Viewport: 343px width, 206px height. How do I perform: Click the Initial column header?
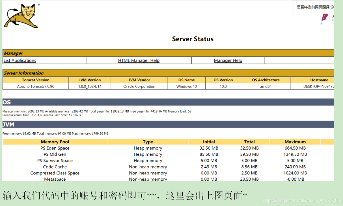point(209,142)
